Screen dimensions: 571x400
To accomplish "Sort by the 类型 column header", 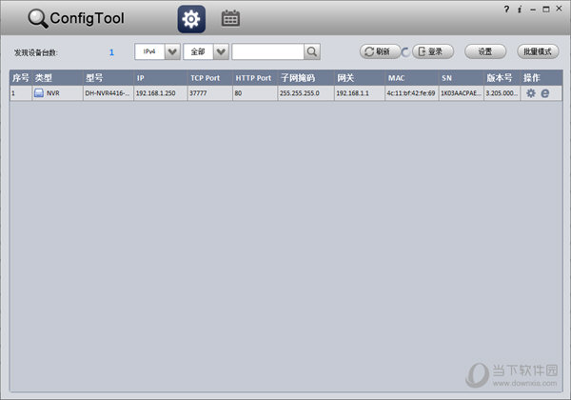I will point(57,78).
